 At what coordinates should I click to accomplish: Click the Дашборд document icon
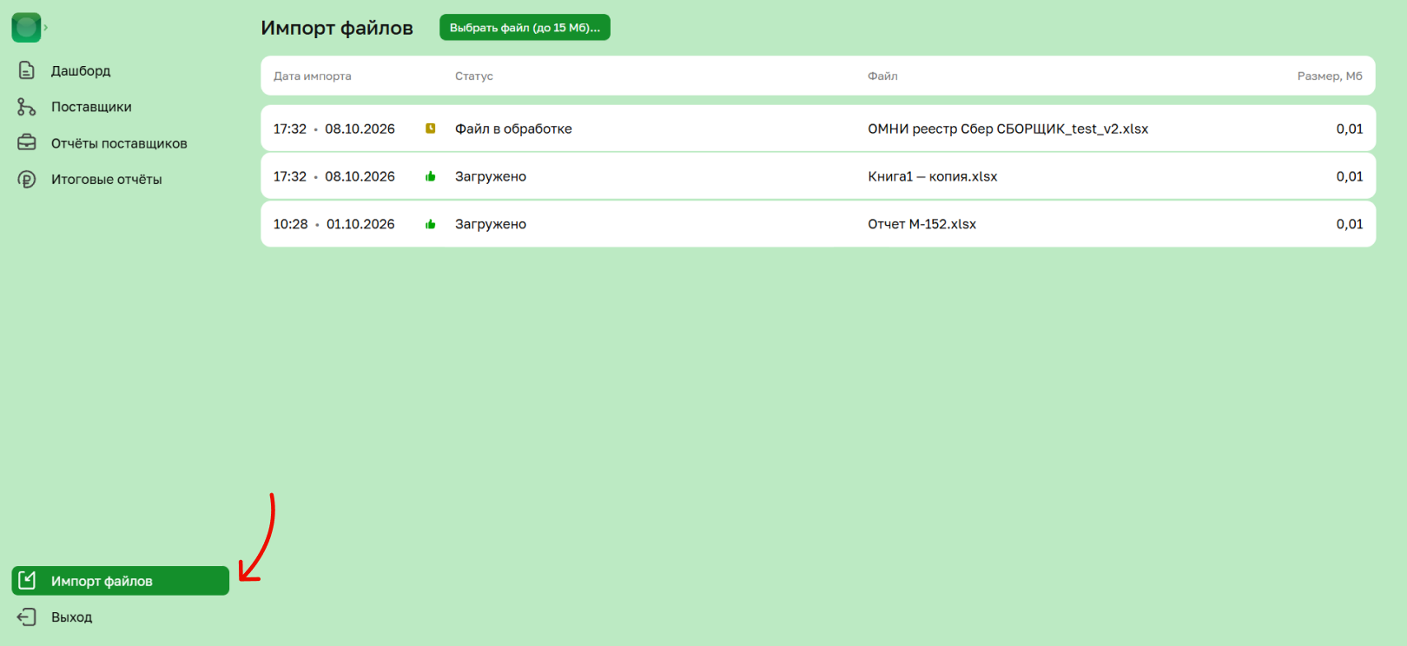tap(27, 70)
